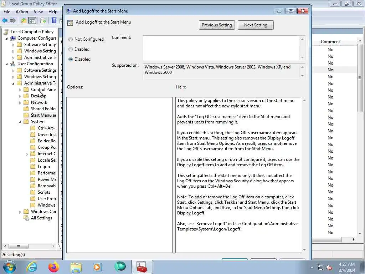365x274 pixels.
Task: Collapse the Computer Configuration node
Action: point(6,38)
